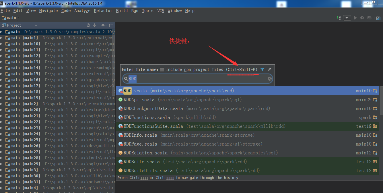
Task: Select main [main18] project row
Action: pos(57,92)
